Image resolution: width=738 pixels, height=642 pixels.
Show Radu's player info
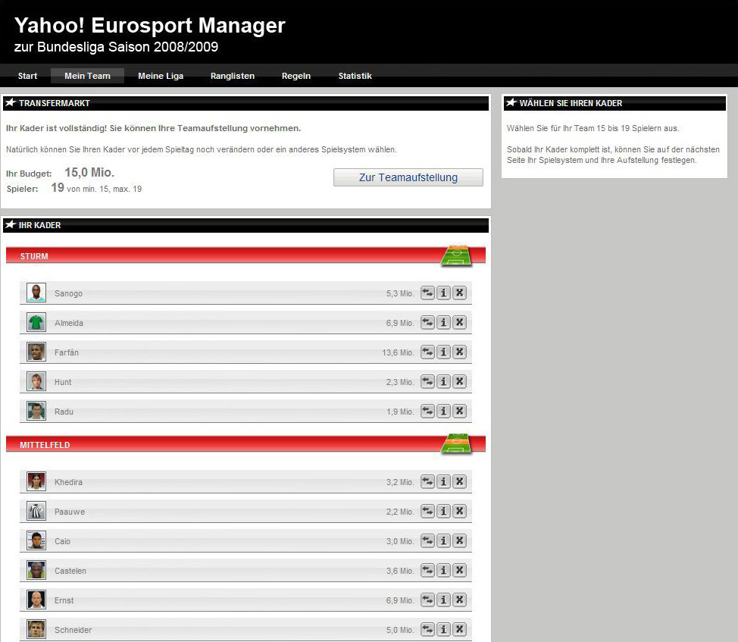(x=443, y=412)
